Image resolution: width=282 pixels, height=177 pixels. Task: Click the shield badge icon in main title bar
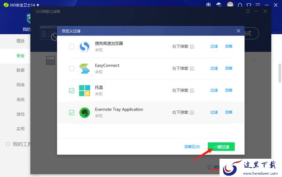(208, 5)
